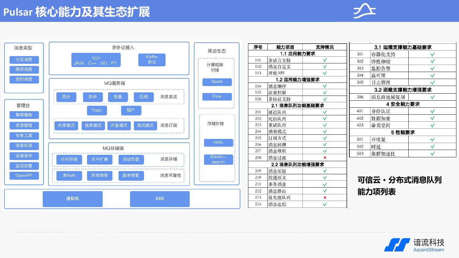Viewport: 459px width, 258px height.
Task: Click the "支持情况" column header
Action: [325, 47]
